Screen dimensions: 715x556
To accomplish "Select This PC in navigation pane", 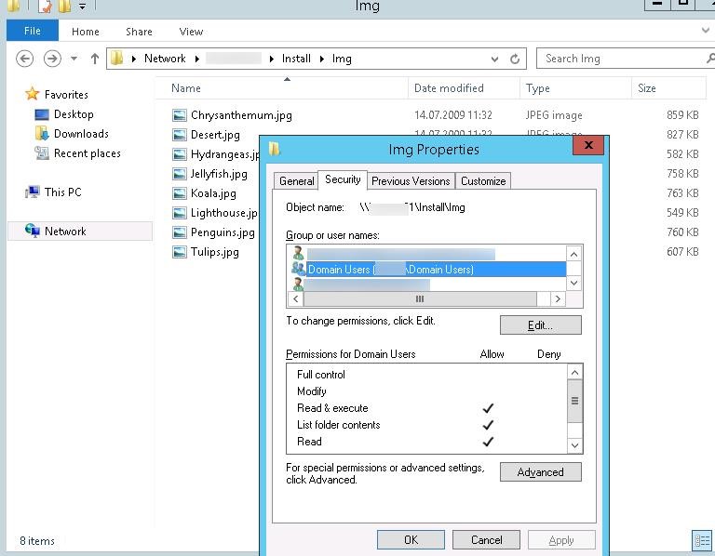I will coord(62,192).
